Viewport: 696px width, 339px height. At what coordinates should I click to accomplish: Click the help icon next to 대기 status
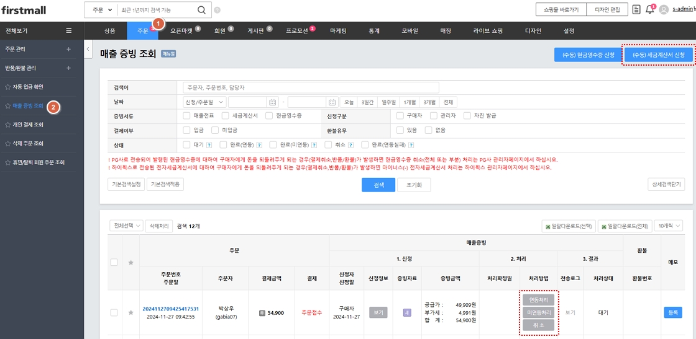click(x=209, y=145)
